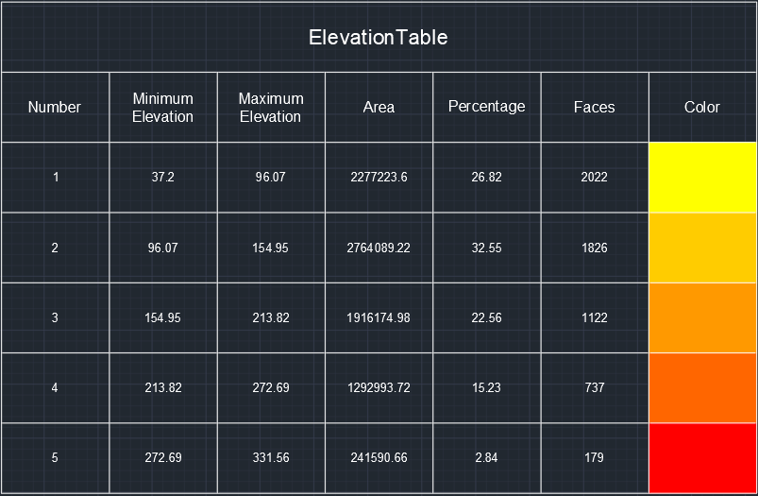Select minimum elevation 154.95 in row 3

click(163, 318)
